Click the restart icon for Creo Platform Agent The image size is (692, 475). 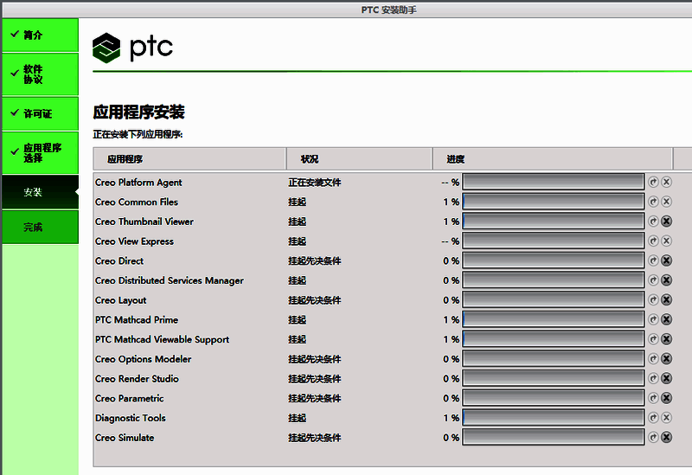(x=654, y=183)
